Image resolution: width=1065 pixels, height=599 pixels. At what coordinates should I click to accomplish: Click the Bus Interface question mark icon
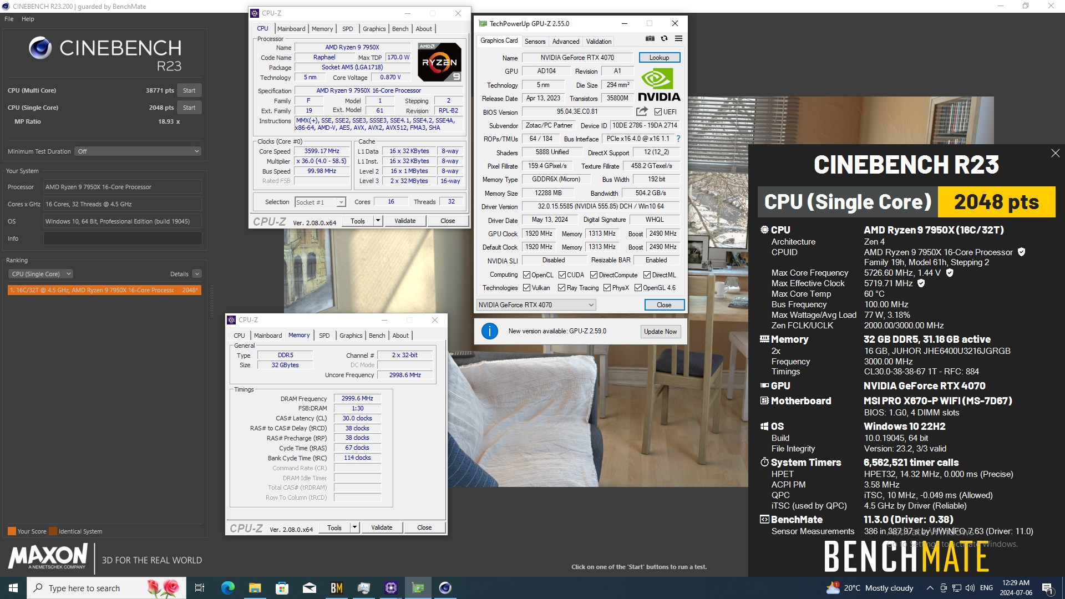coord(678,139)
